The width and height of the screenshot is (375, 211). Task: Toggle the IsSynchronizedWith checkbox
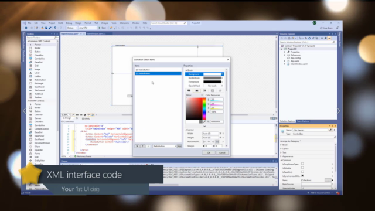tap(302, 176)
